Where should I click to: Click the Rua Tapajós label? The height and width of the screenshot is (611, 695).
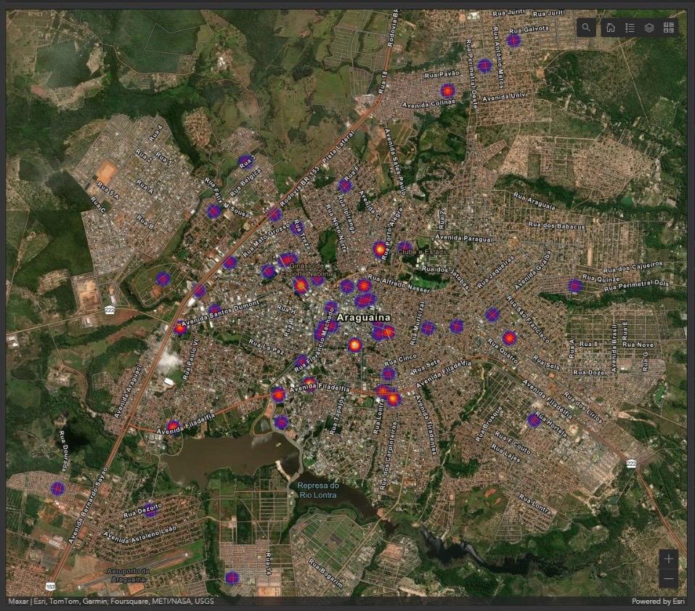tap(336, 415)
